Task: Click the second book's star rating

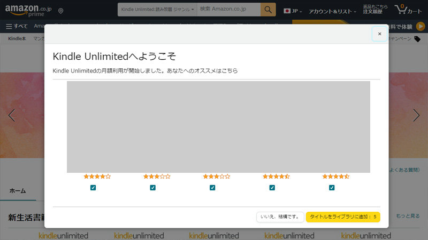Action: coord(157,177)
